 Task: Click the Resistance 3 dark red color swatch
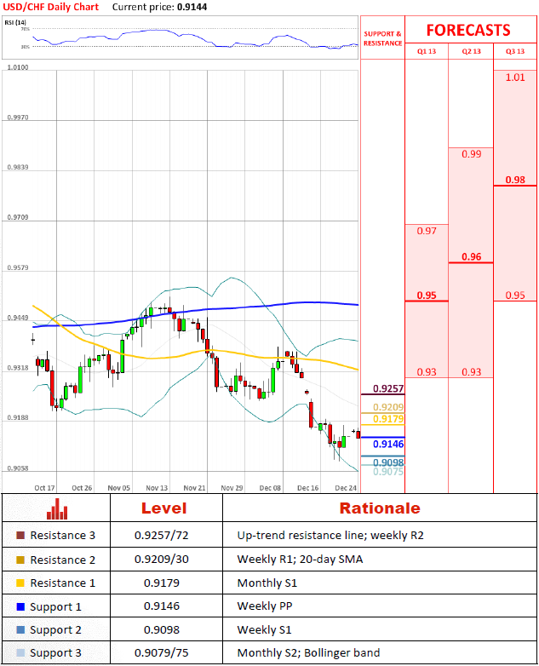click(20, 535)
